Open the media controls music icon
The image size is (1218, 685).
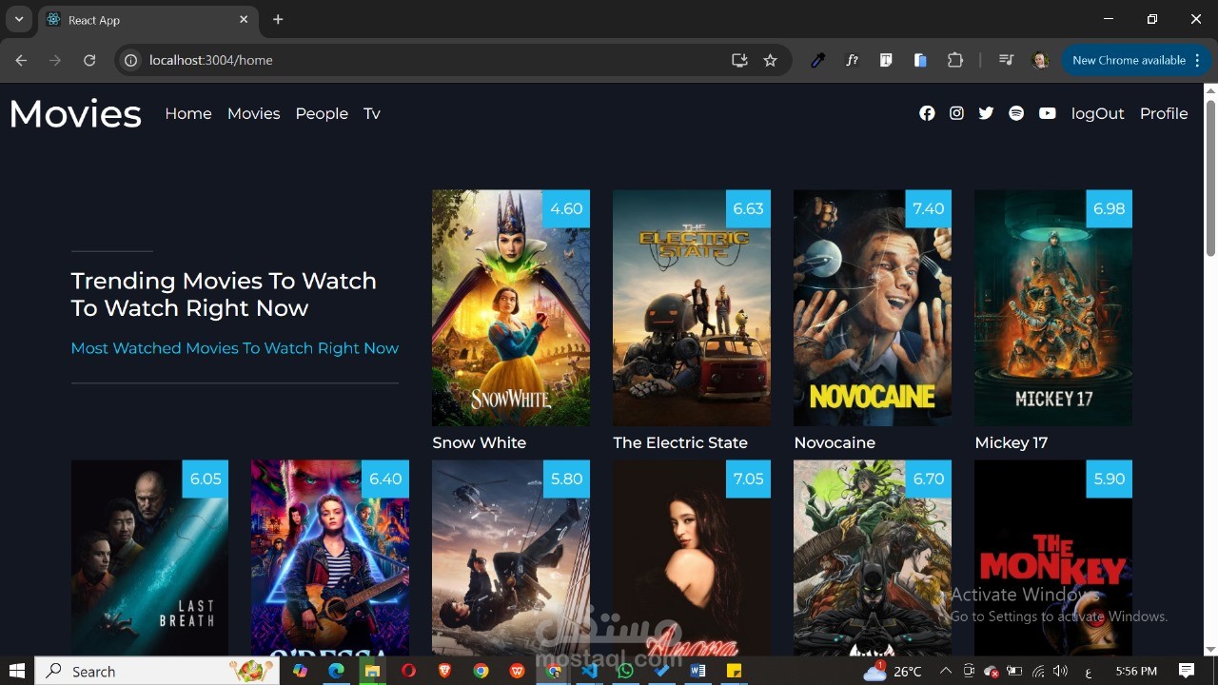(1006, 60)
